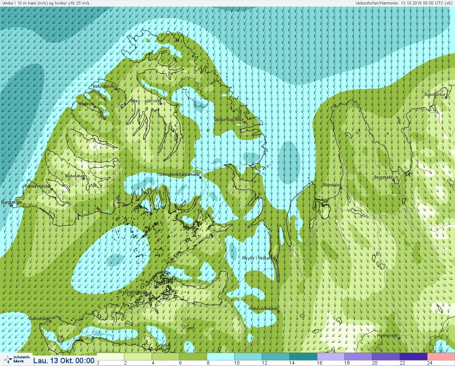This screenshot has width=455, height=366.
Task: Click the light cyan 8–10 m/s legend swatch
Action: click(x=221, y=356)
